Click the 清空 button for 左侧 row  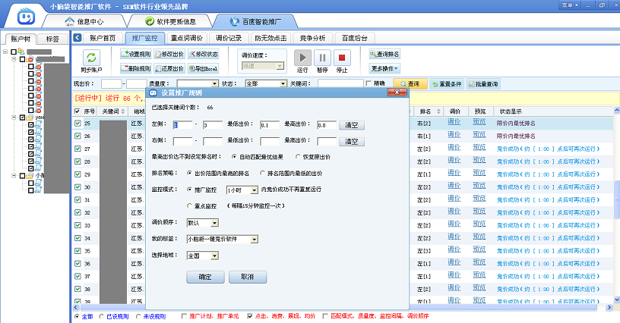(351, 125)
